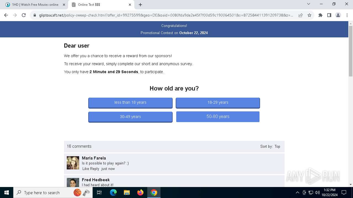The image size is (353, 198).
Task: View site information lock icon
Action: tap(35, 15)
